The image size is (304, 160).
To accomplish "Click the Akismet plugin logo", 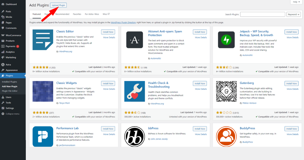I will pyautogui.click(x=135, y=40).
